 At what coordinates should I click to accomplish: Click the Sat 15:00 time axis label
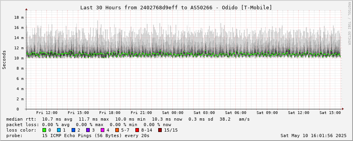[x=330, y=113]
